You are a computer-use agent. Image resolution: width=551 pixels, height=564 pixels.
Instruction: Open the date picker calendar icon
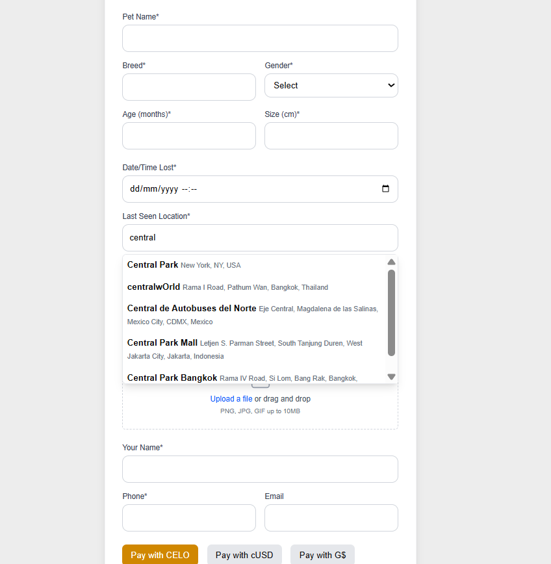(x=385, y=189)
